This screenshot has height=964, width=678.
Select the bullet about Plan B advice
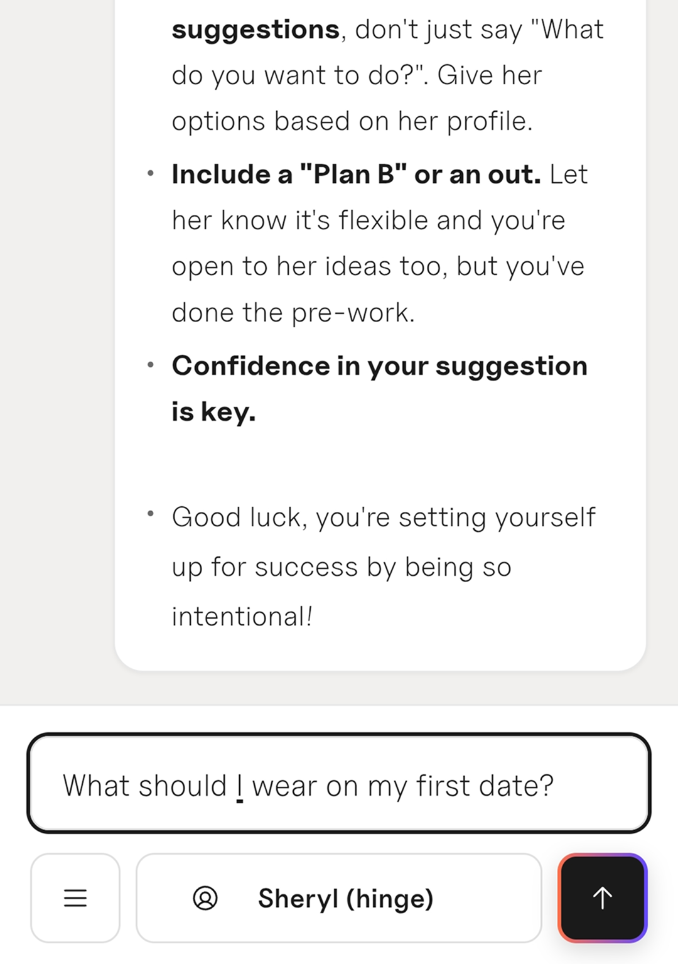pos(377,242)
